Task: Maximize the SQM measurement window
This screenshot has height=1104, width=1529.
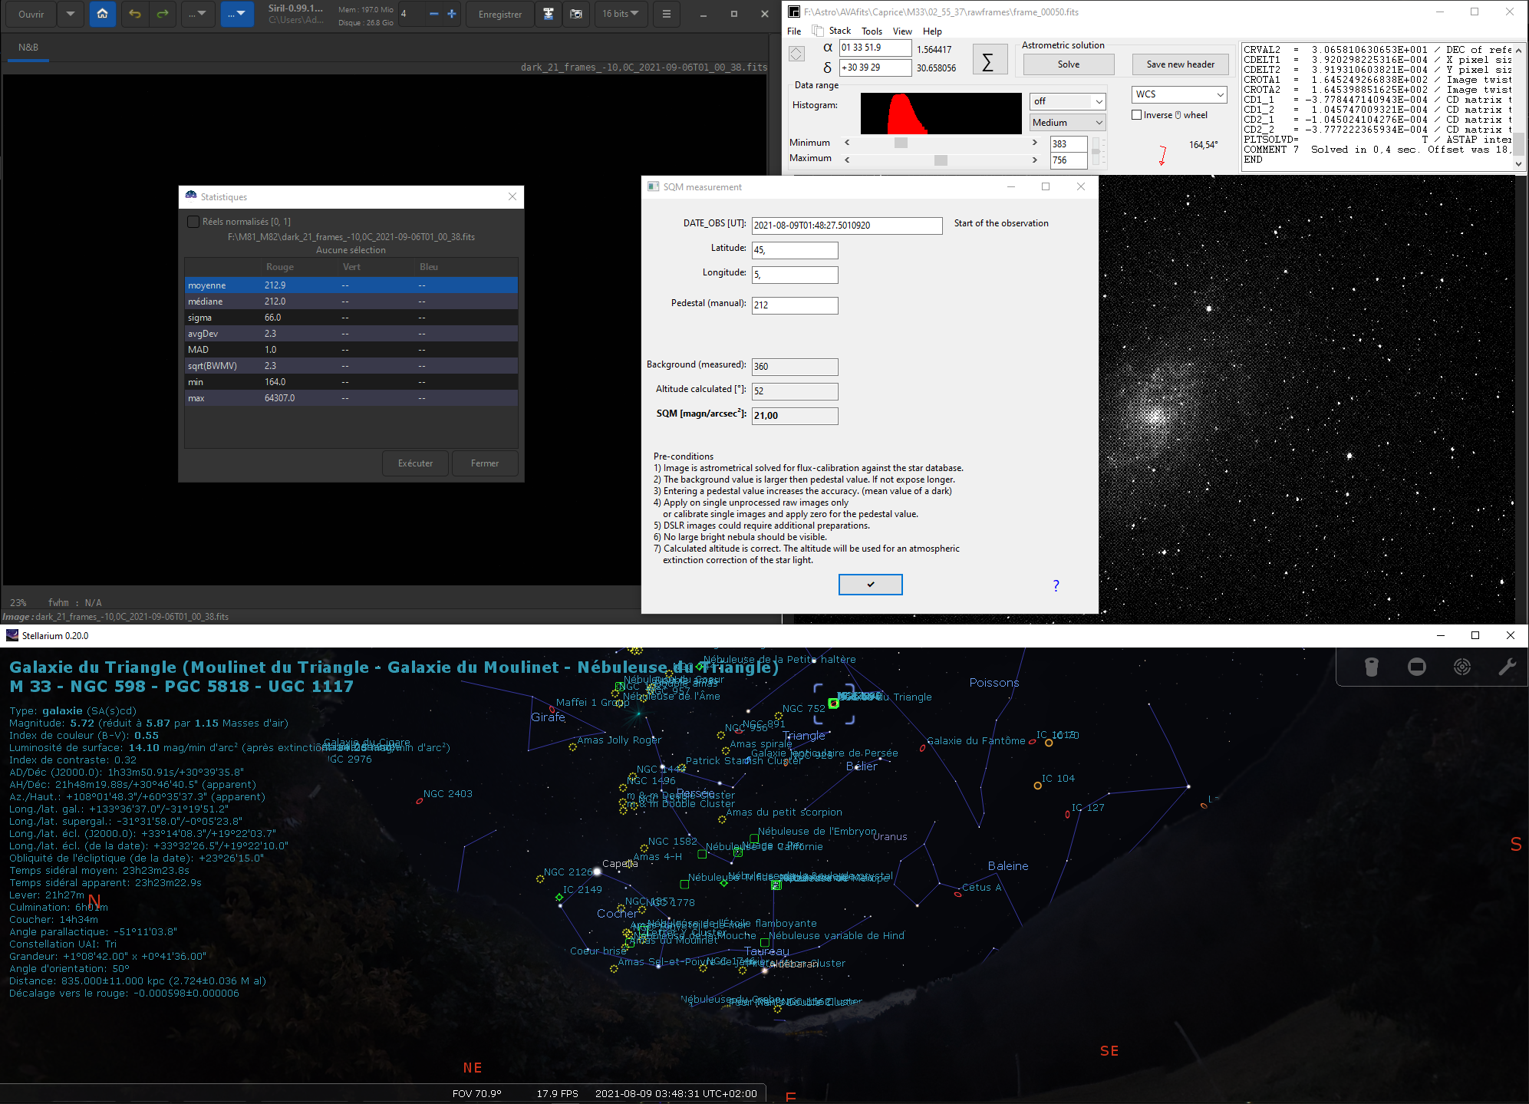Action: click(x=1046, y=186)
